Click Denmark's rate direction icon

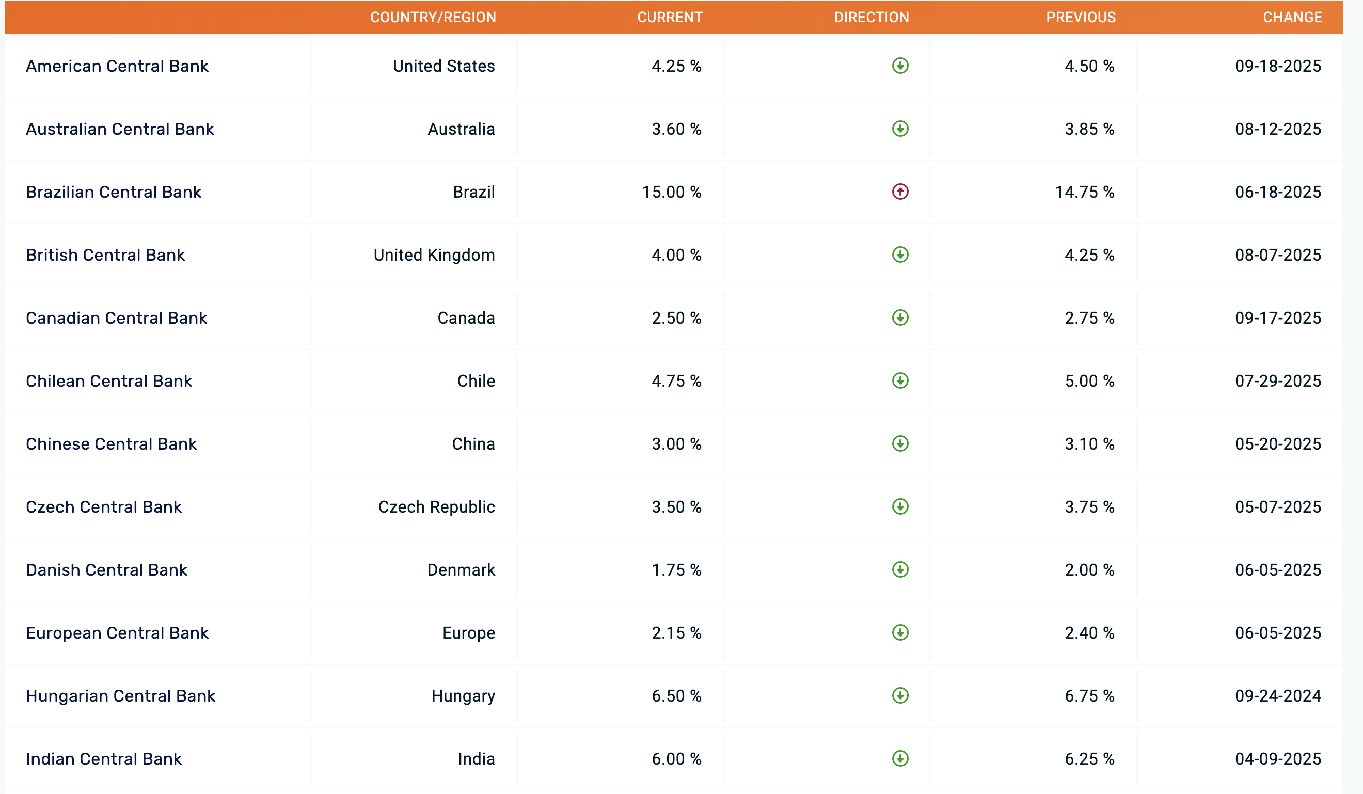click(900, 569)
